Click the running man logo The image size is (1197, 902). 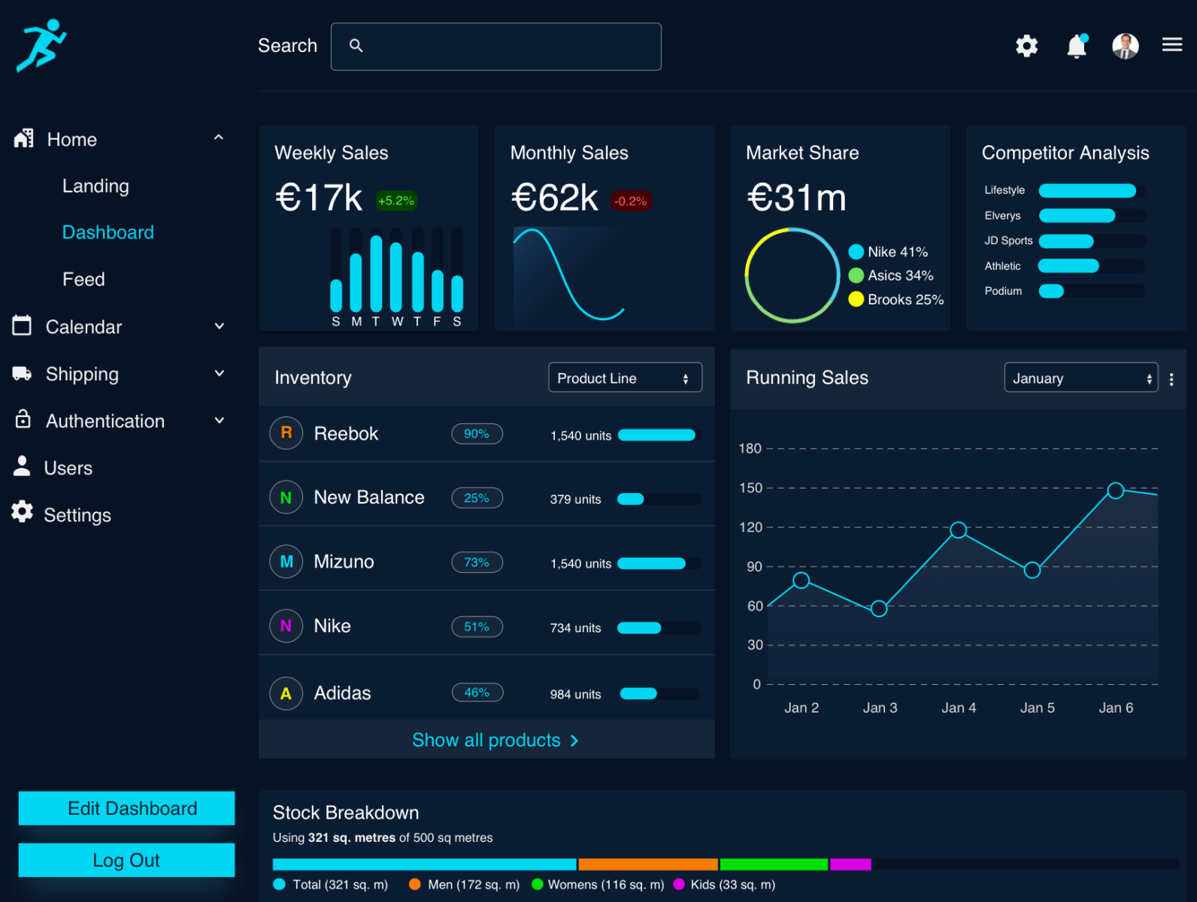(x=41, y=45)
